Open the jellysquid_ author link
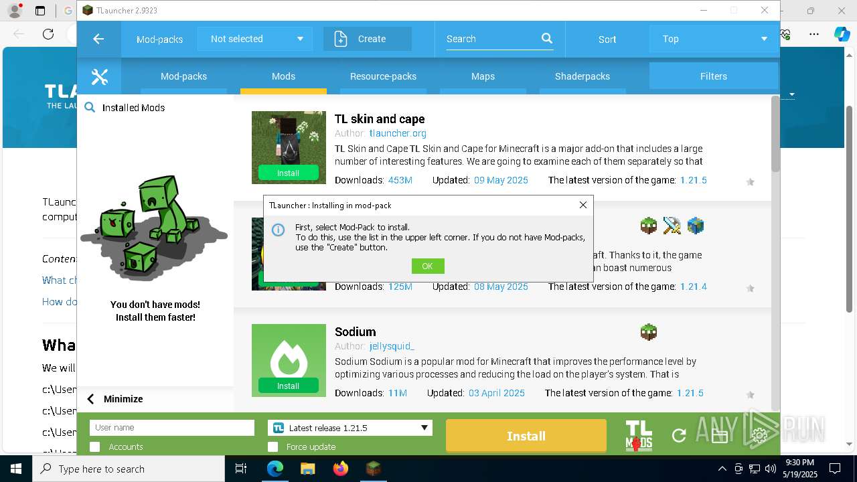857x482 pixels. pyautogui.click(x=392, y=346)
